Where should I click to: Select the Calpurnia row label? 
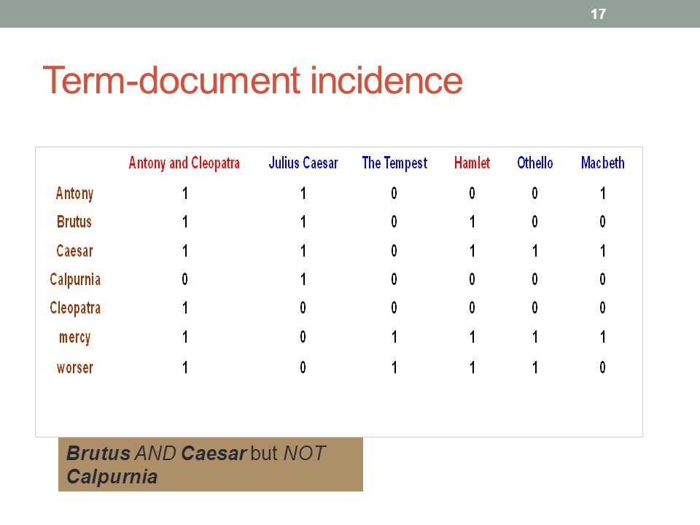click(x=75, y=280)
